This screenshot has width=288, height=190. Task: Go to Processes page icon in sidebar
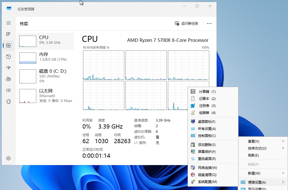[8, 34]
